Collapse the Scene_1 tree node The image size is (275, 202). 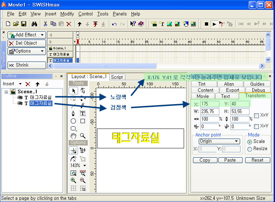click(x=7, y=92)
